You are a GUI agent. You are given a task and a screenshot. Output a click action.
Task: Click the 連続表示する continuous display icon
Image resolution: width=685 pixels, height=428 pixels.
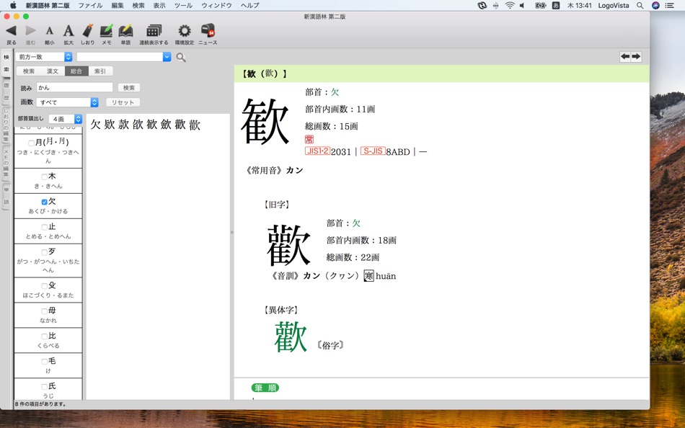154,30
